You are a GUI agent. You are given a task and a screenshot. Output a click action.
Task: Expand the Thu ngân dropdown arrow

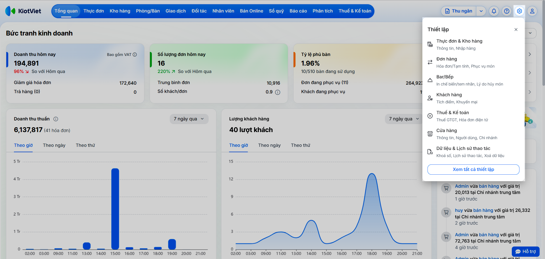[x=481, y=11]
